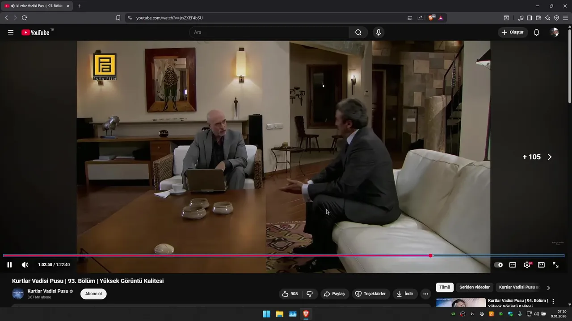The height and width of the screenshot is (321, 572).
Task: Open Brave Shields lion icon
Action: pos(431,18)
